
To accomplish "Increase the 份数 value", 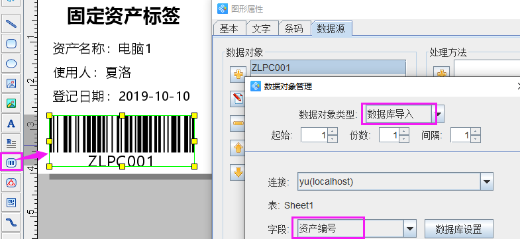I will (404, 132).
